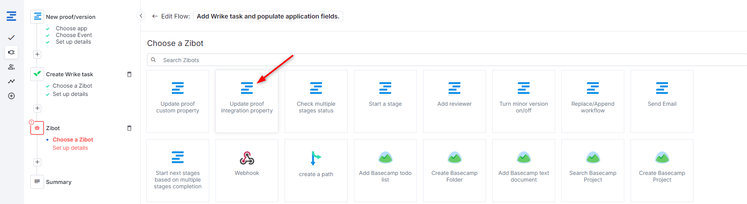The image size is (747, 204).
Task: Open the users icon in left sidebar
Action: [x=11, y=67]
